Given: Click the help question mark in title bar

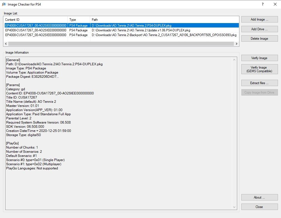Looking at the screenshot, I should pyautogui.click(x=262, y=4).
